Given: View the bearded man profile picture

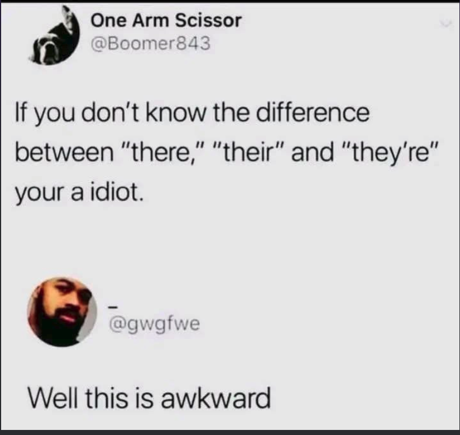Looking at the screenshot, I should point(62,311).
